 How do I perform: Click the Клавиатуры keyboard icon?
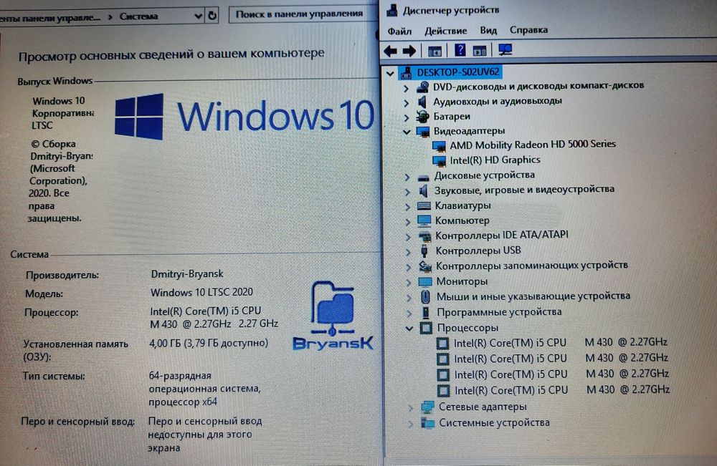pos(424,206)
